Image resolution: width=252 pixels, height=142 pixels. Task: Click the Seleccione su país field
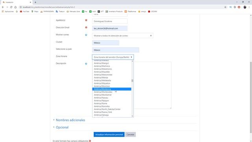[115, 50]
